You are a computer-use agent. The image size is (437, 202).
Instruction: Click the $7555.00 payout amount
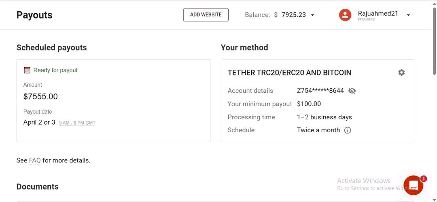(x=40, y=97)
